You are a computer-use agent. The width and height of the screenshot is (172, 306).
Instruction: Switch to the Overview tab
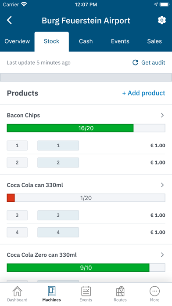coord(17,41)
